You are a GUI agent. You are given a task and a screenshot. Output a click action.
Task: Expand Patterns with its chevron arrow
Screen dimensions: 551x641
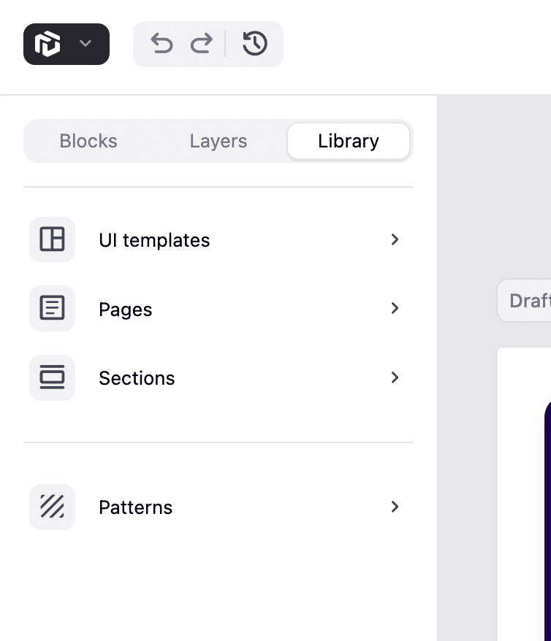(395, 507)
